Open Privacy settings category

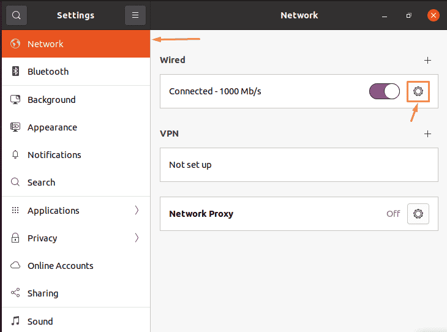76,238
